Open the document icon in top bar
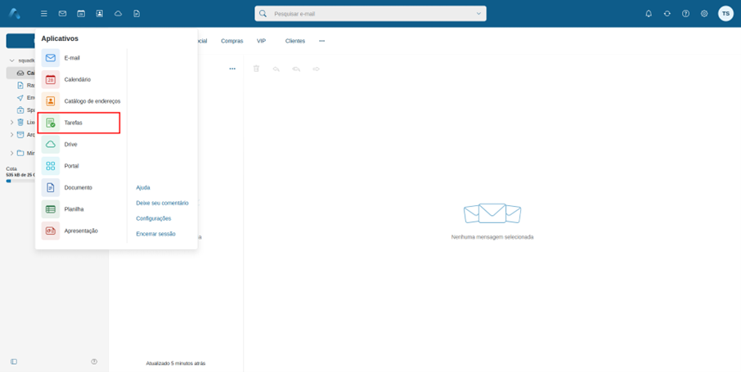Image resolution: width=741 pixels, height=372 pixels. [137, 14]
